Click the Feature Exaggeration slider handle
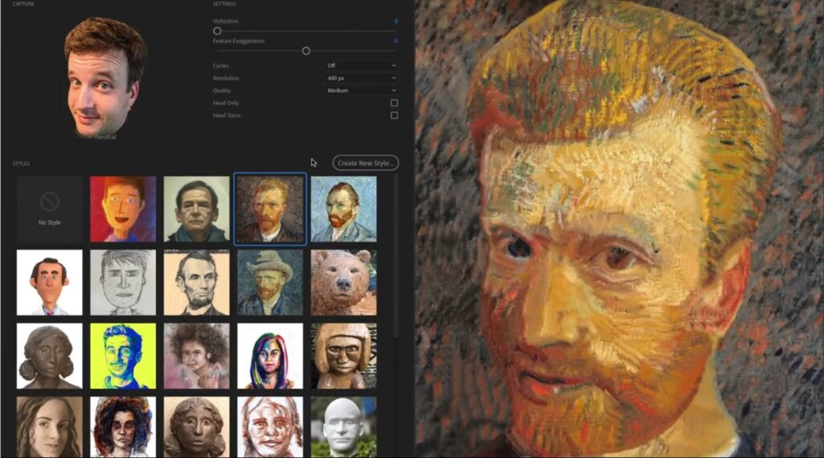This screenshot has height=458, width=824. (x=306, y=51)
